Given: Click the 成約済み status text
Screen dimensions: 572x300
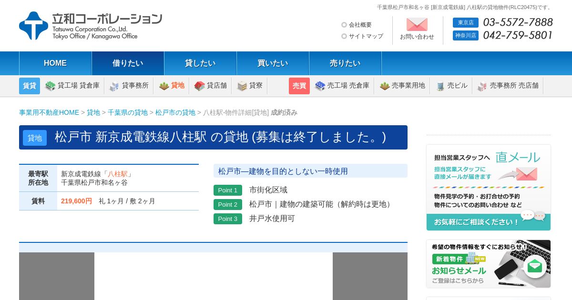Looking at the screenshot, I should tap(284, 112).
